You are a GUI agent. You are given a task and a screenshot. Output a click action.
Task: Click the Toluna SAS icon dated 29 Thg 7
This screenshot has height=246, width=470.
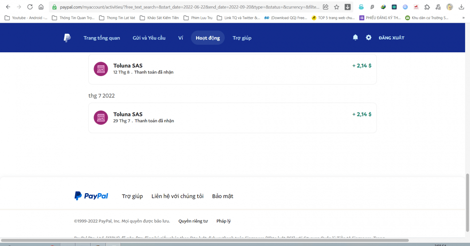coord(101,118)
